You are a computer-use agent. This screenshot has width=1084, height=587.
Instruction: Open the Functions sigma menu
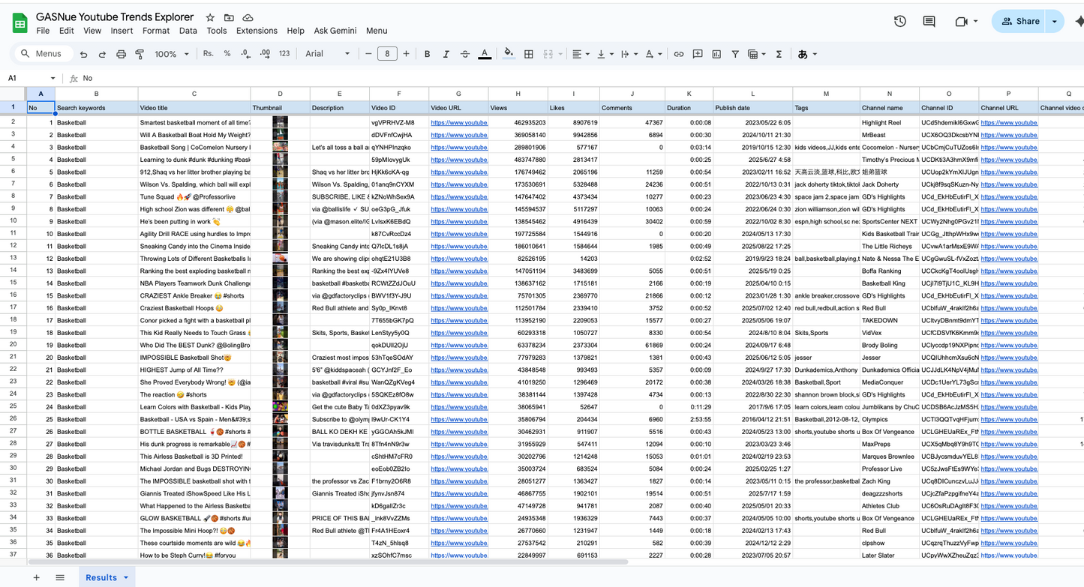[779, 54]
